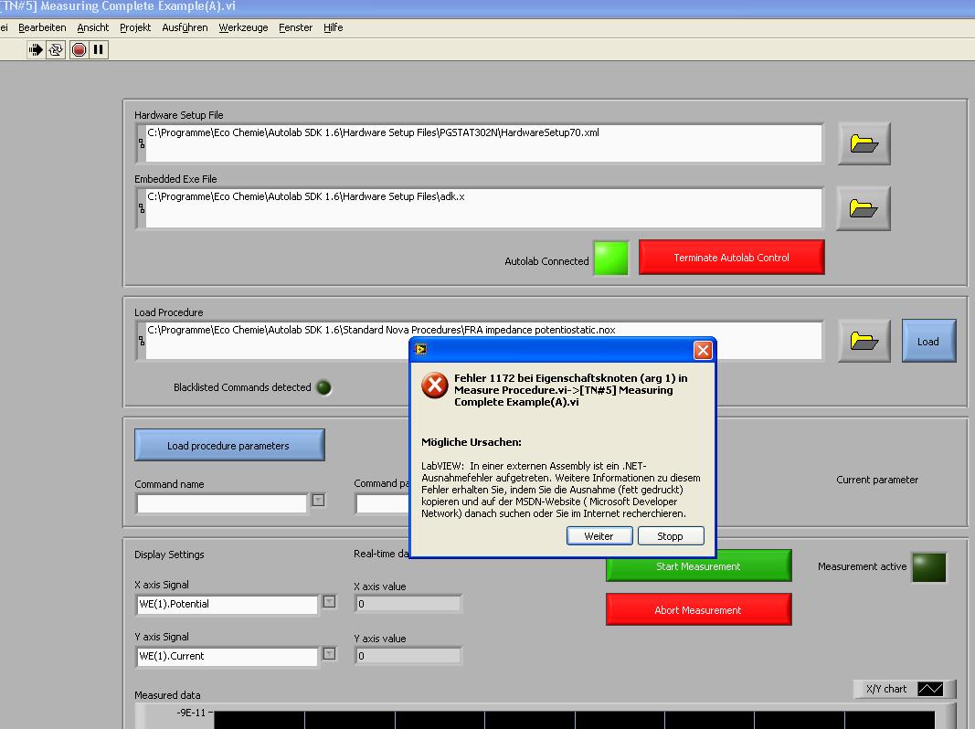Close the error dialog with the X button

point(703,351)
